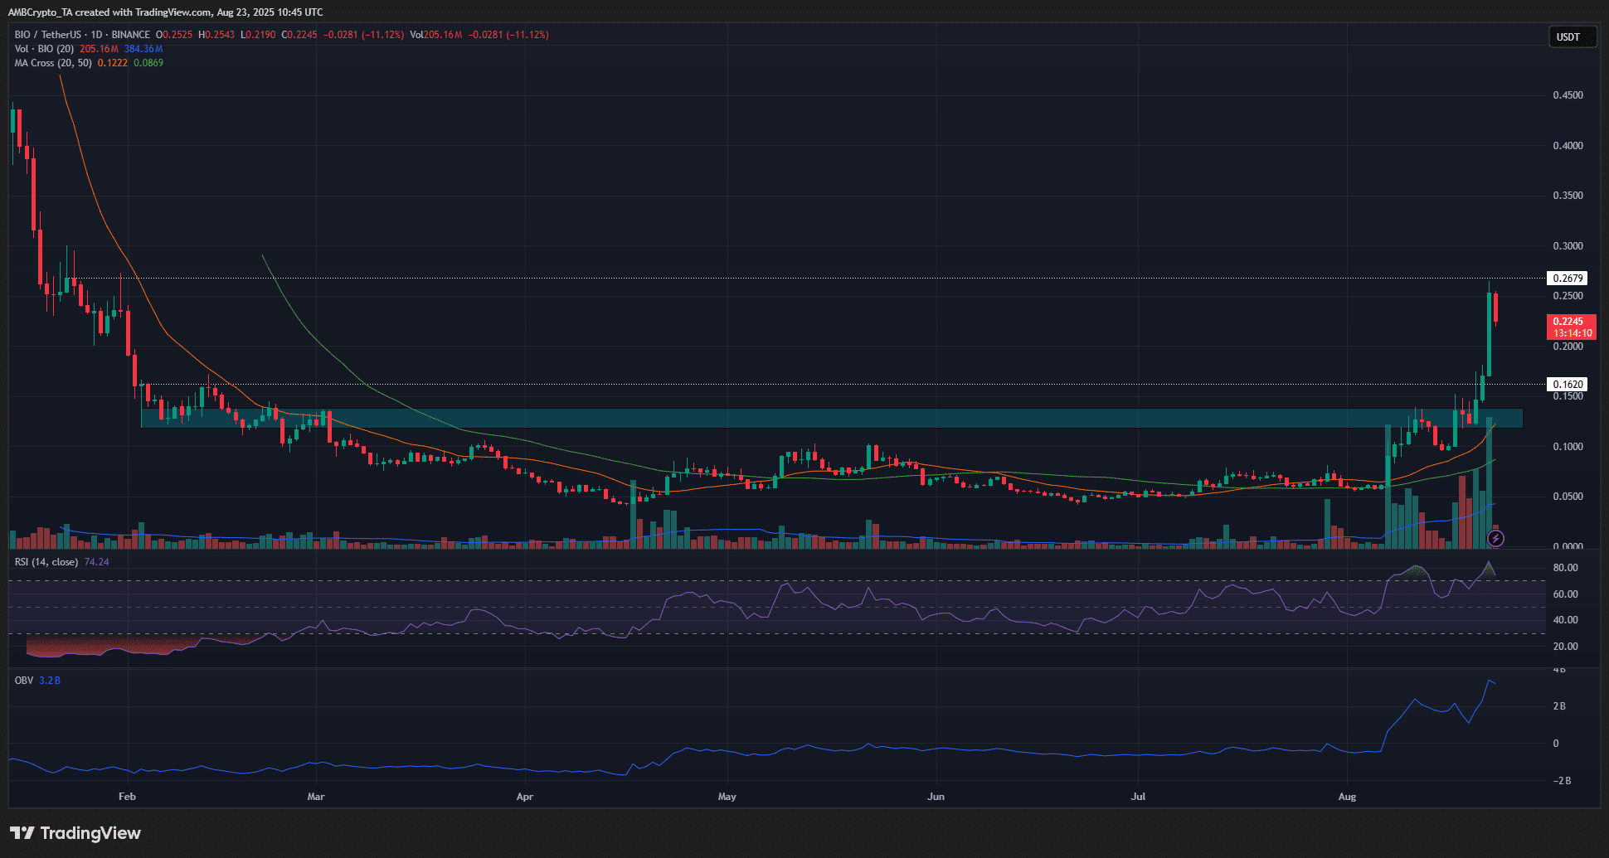The height and width of the screenshot is (858, 1609).
Task: Open the USDT currency selector
Action: pos(1573,36)
